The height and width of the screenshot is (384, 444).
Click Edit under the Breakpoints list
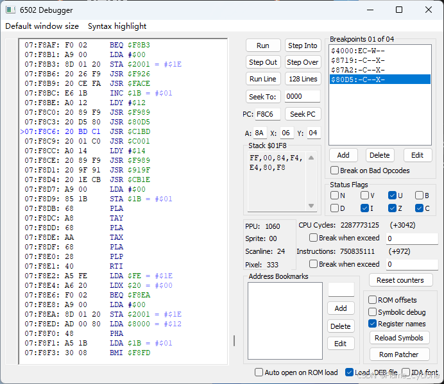tap(418, 155)
